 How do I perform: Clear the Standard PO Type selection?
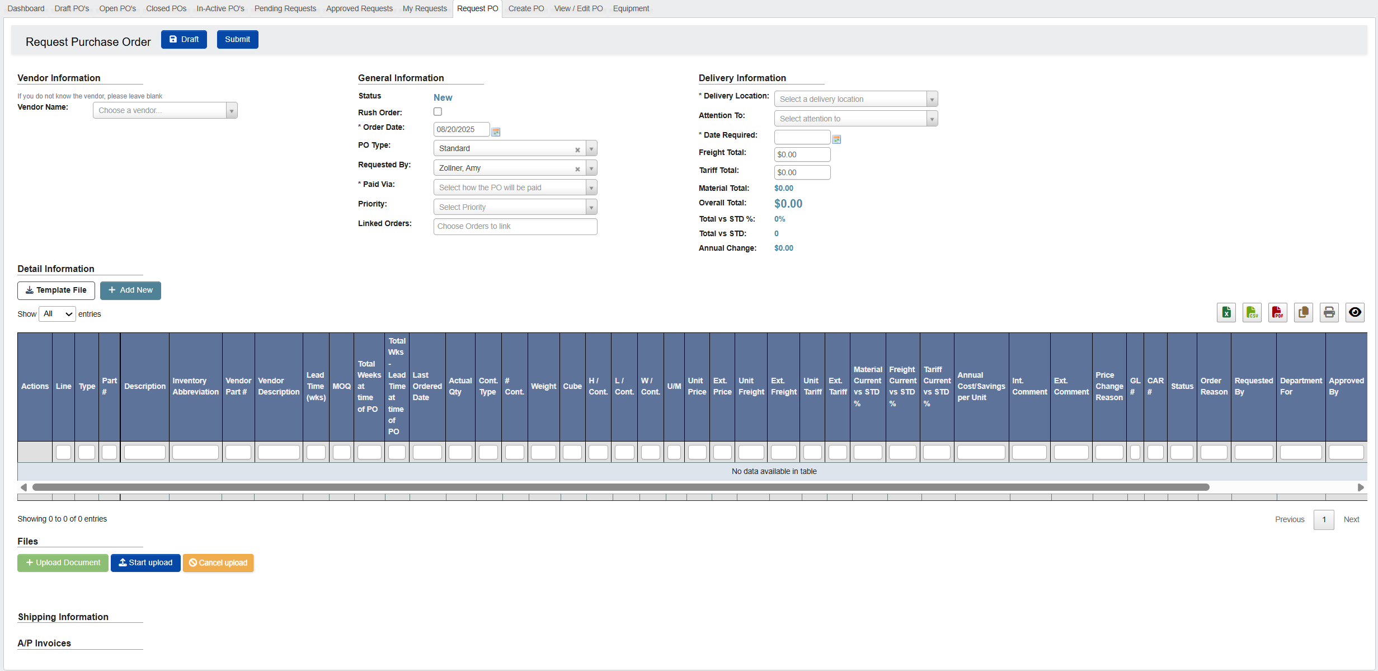577,149
